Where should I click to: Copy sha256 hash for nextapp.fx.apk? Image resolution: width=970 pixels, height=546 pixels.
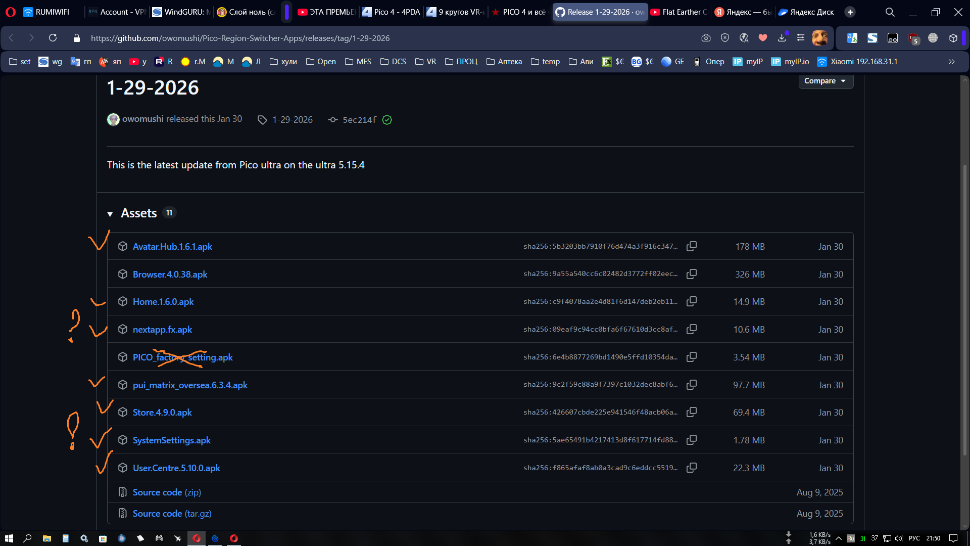click(692, 329)
